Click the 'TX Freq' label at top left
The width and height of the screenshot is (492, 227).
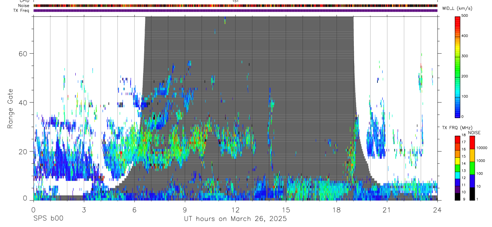point(21,10)
